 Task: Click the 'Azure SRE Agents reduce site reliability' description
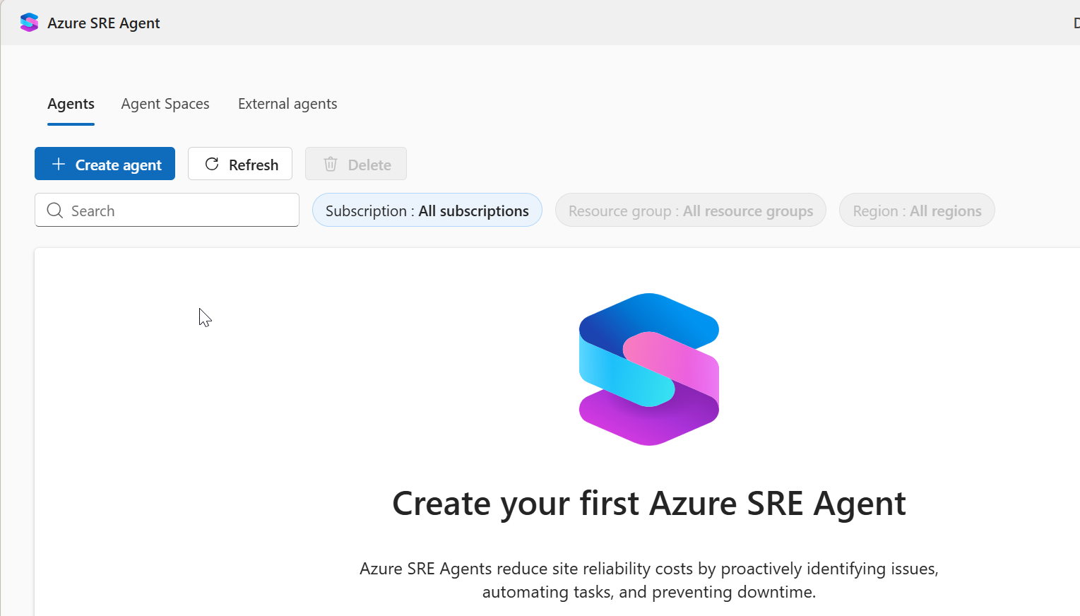pos(649,580)
